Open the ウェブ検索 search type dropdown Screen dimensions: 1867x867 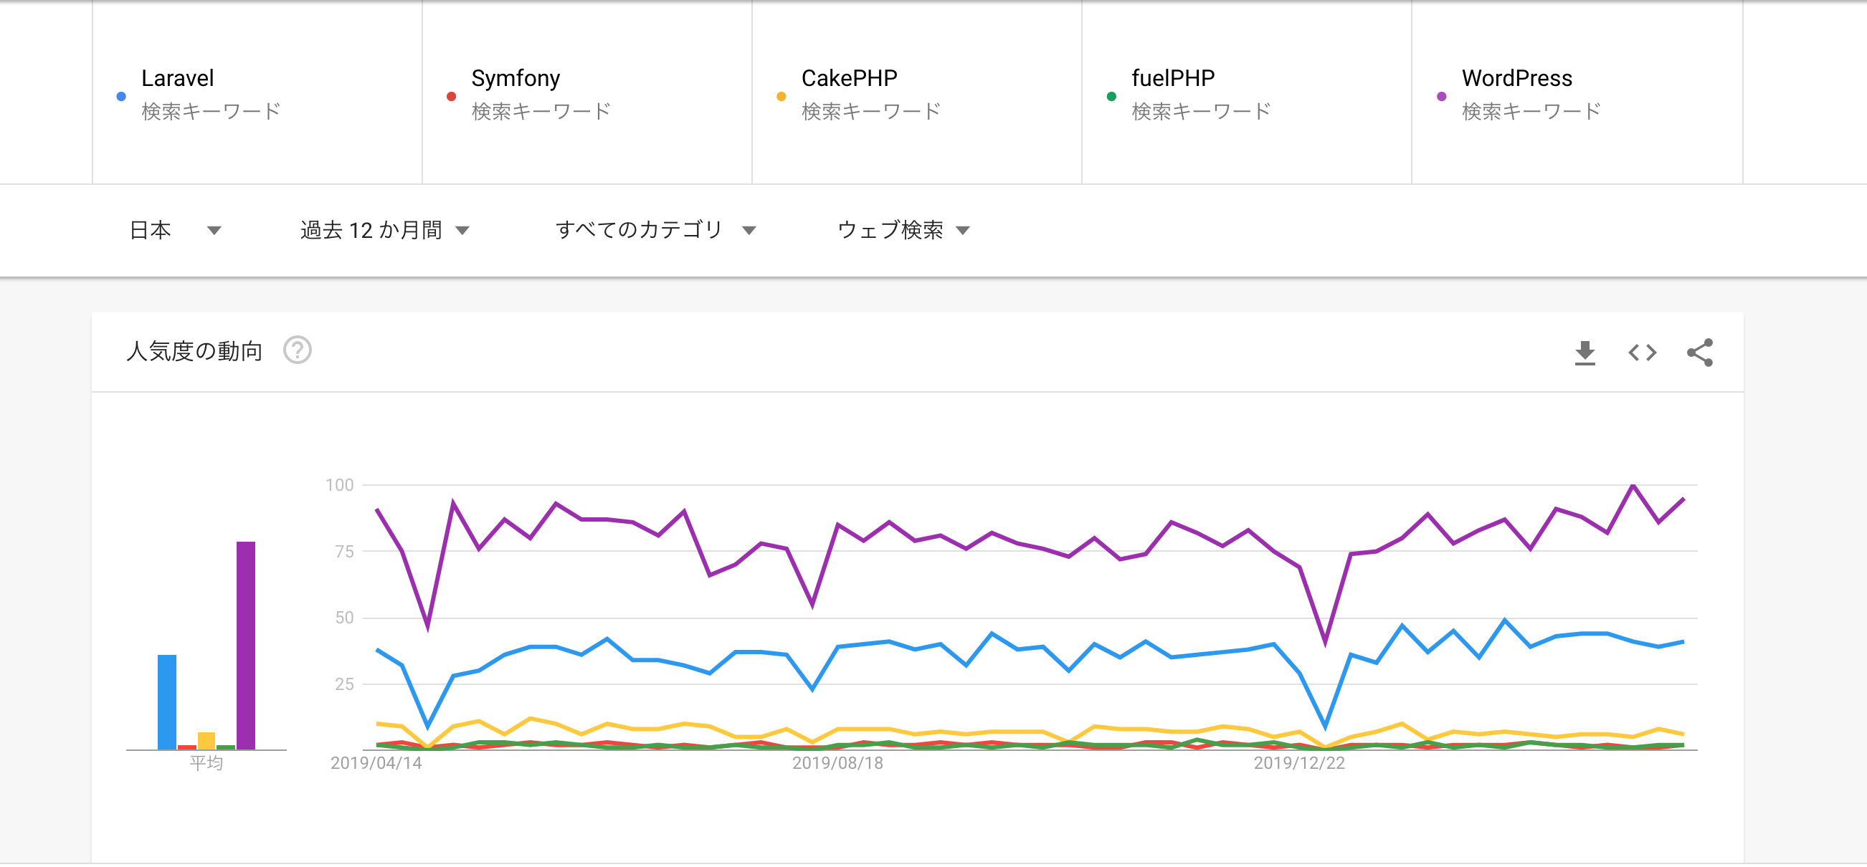904,229
